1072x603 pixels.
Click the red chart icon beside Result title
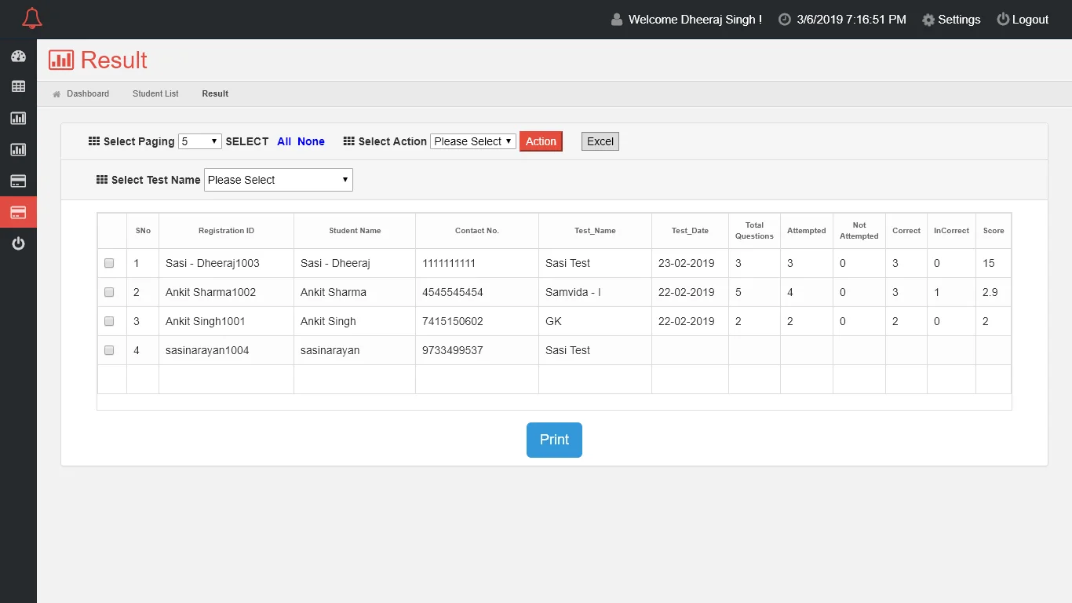[61, 60]
